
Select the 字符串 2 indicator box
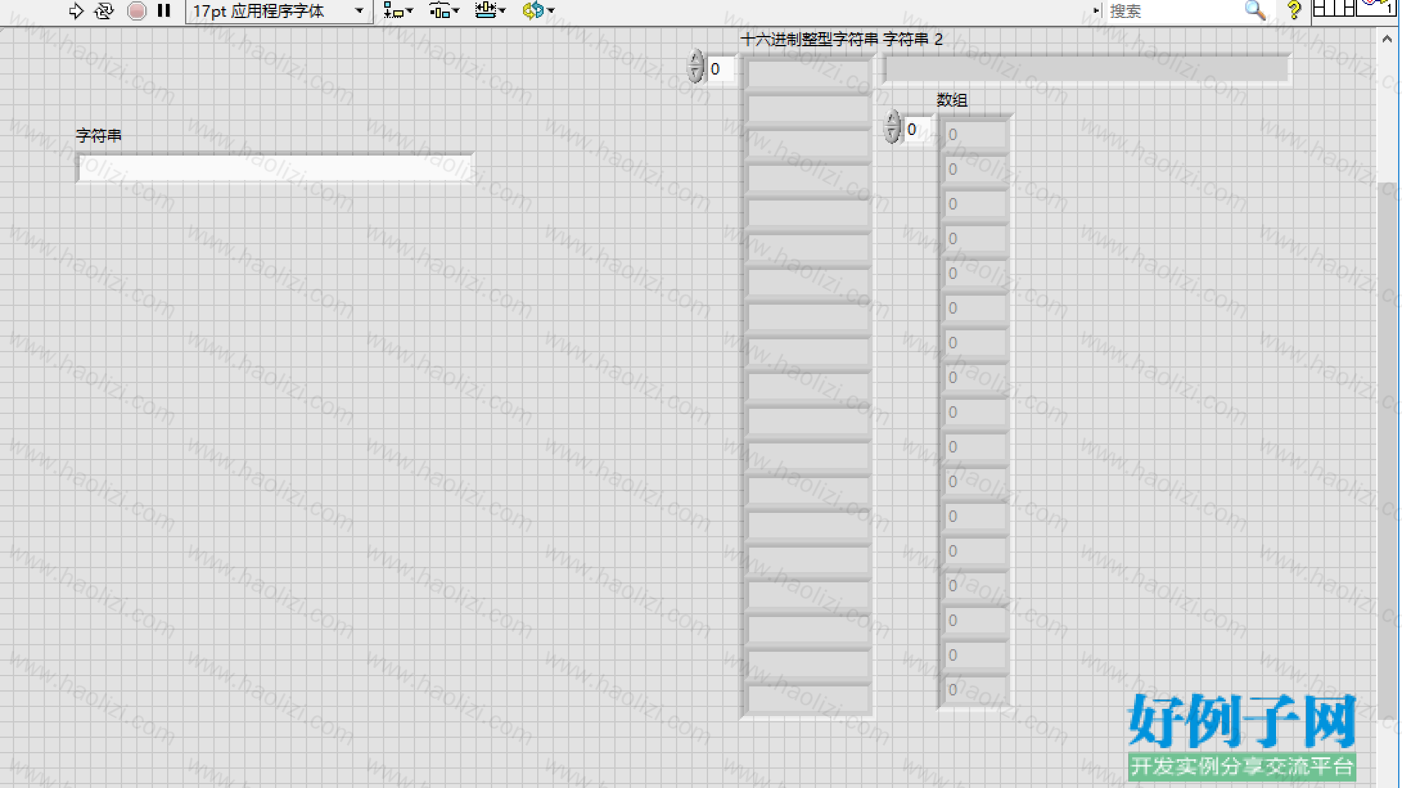[1086, 68]
